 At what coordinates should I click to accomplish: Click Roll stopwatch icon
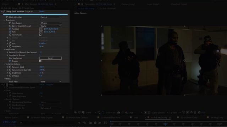10,43
